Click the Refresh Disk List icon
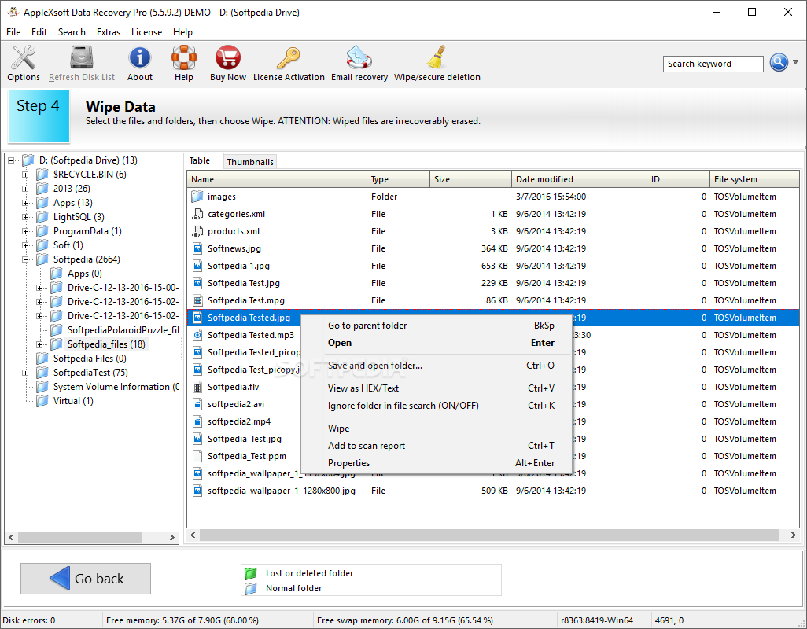Screen dimensions: 807x629 [x=81, y=57]
